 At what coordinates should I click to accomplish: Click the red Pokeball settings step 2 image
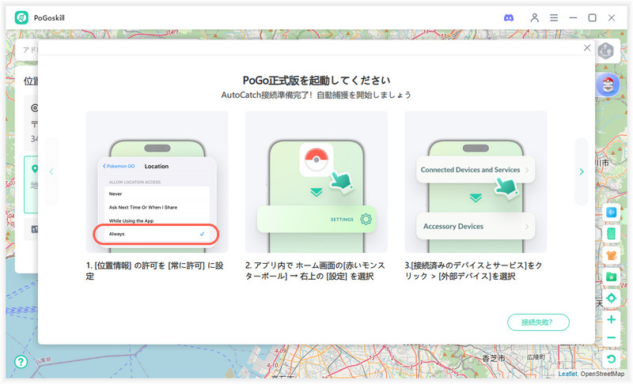(316, 182)
